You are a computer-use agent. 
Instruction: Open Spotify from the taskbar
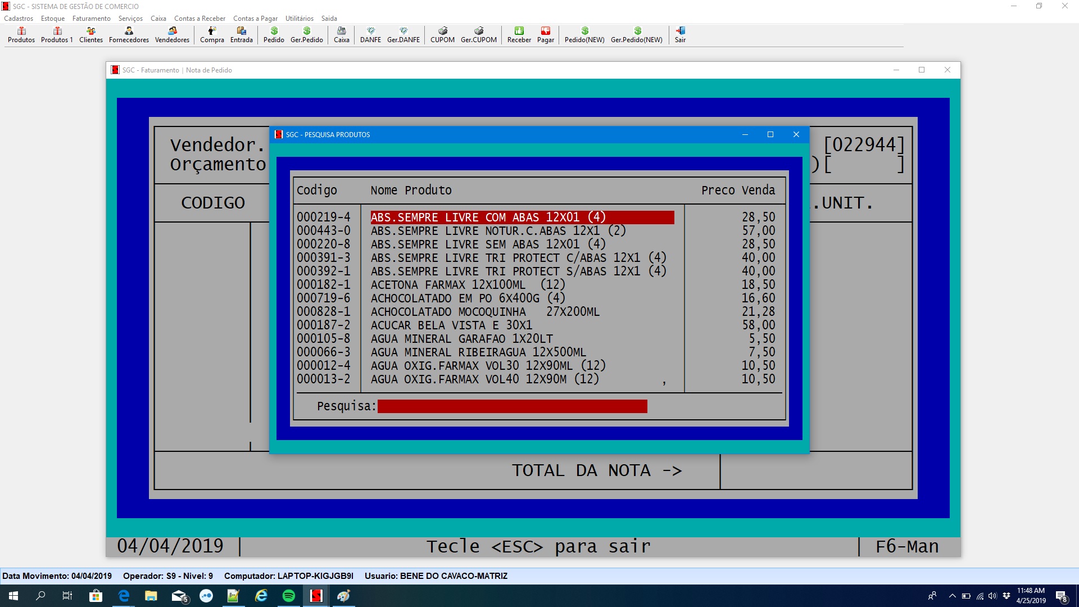[x=289, y=596]
